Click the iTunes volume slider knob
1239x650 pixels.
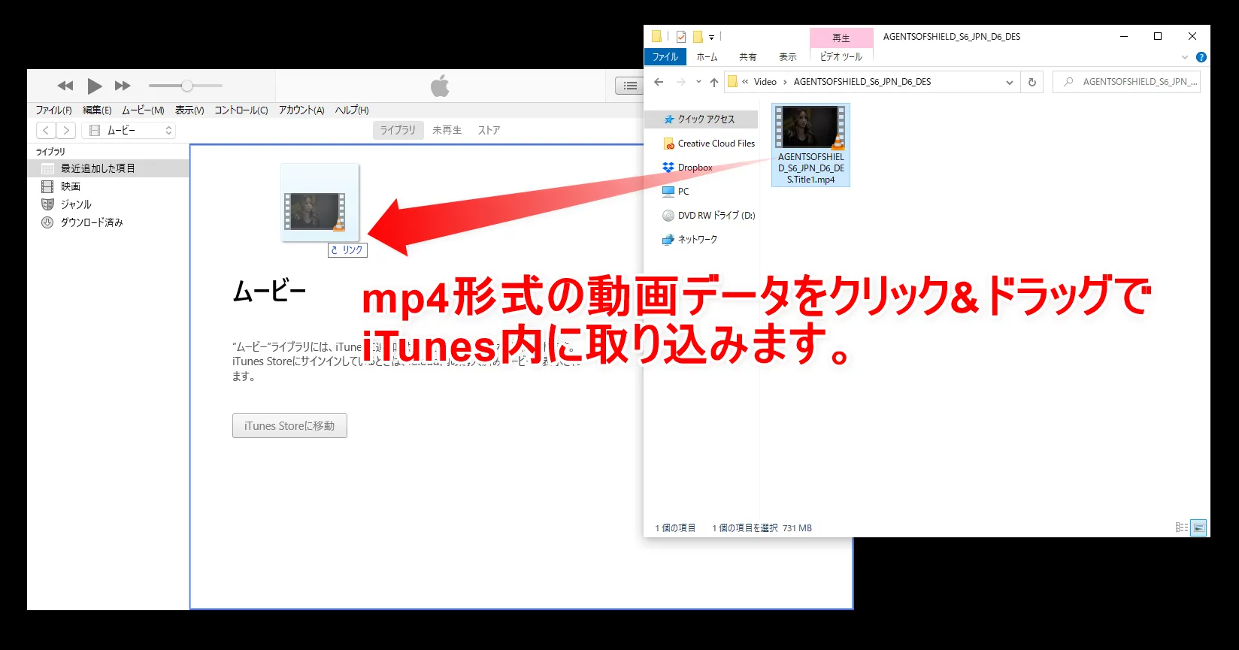[187, 86]
